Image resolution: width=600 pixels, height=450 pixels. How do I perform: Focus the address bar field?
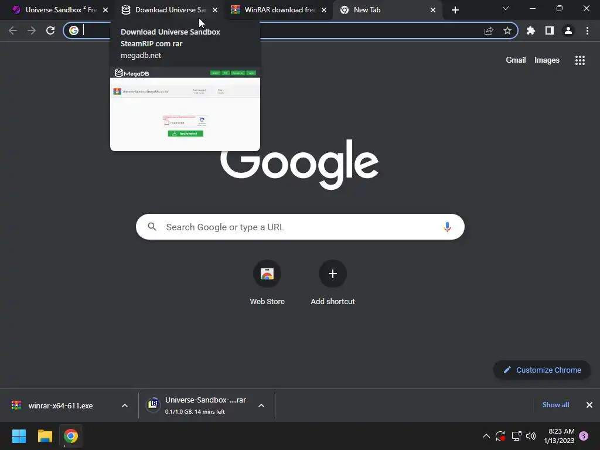click(290, 30)
